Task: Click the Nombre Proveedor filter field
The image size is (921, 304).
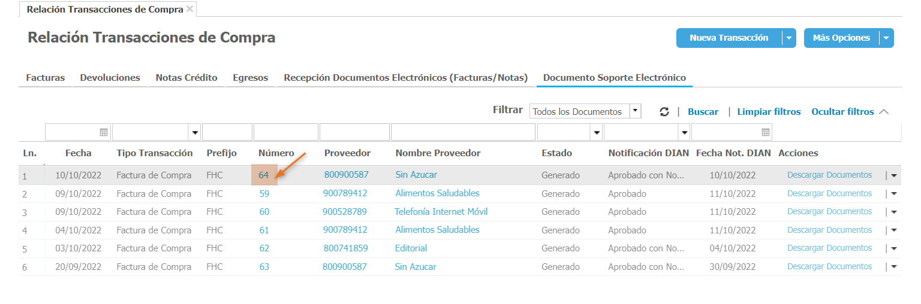Action: [463, 132]
